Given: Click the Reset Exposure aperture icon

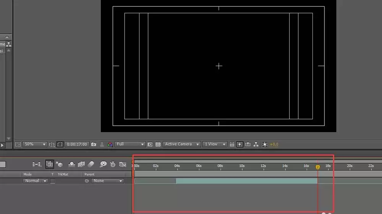Looking at the screenshot, I should pyautogui.click(x=265, y=144).
